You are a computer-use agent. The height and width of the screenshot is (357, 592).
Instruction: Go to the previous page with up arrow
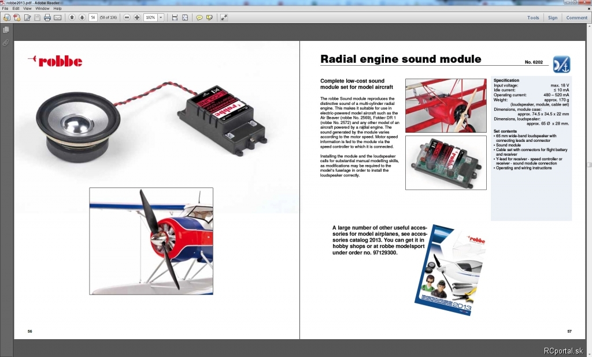tap(72, 17)
